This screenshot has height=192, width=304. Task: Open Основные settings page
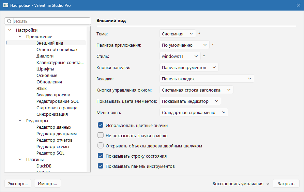47,75
